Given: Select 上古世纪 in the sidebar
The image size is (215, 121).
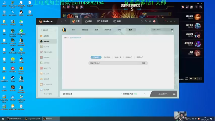Looking at the screenshot, I should pos(48,63).
